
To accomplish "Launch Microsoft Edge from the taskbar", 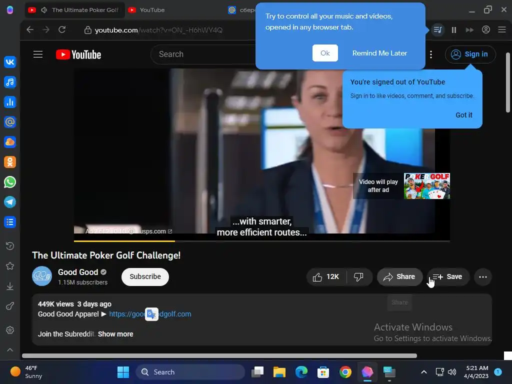I will (301, 372).
